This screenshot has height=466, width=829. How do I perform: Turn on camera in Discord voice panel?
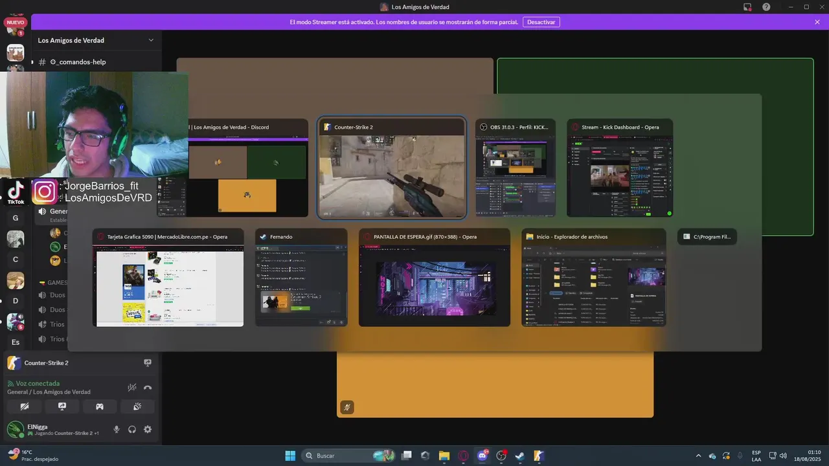pos(25,406)
